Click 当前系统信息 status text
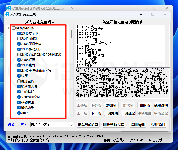Image resolution: width=178 pixels, height=150 pixels. tap(55, 136)
